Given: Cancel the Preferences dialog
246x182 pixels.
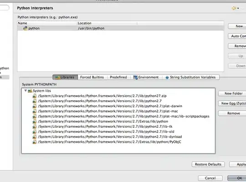Looking at the screenshot, I should click(x=210, y=178).
